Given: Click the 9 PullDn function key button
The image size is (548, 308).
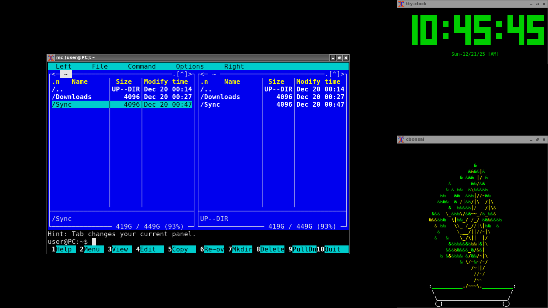Looking at the screenshot, I should [302, 249].
